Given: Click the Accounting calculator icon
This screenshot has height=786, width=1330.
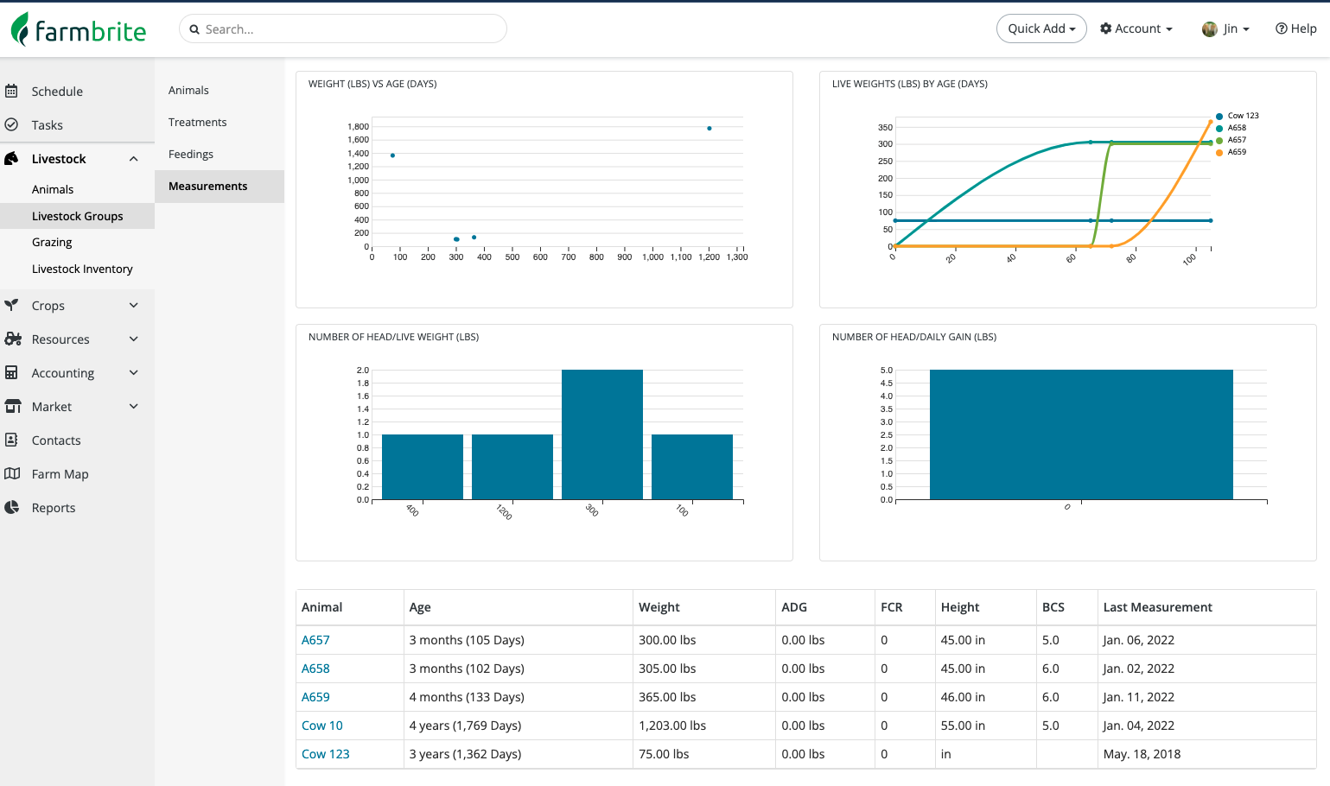Looking at the screenshot, I should (11, 372).
